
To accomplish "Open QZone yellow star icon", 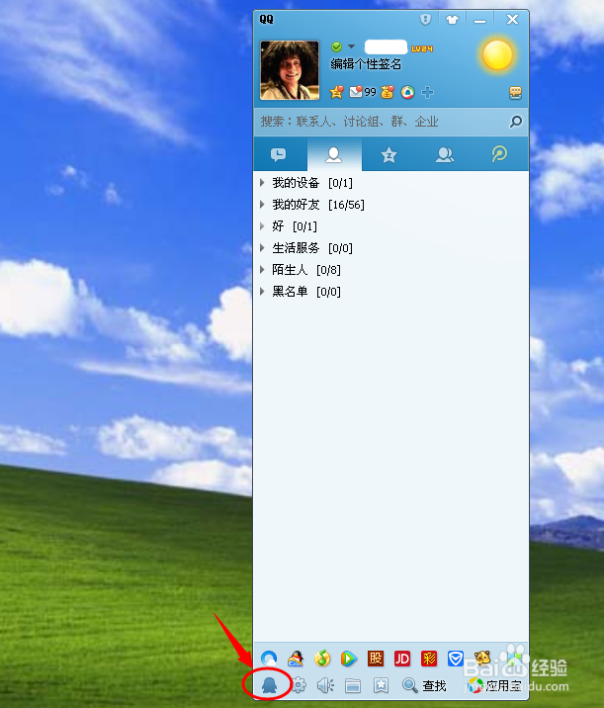I will [337, 92].
